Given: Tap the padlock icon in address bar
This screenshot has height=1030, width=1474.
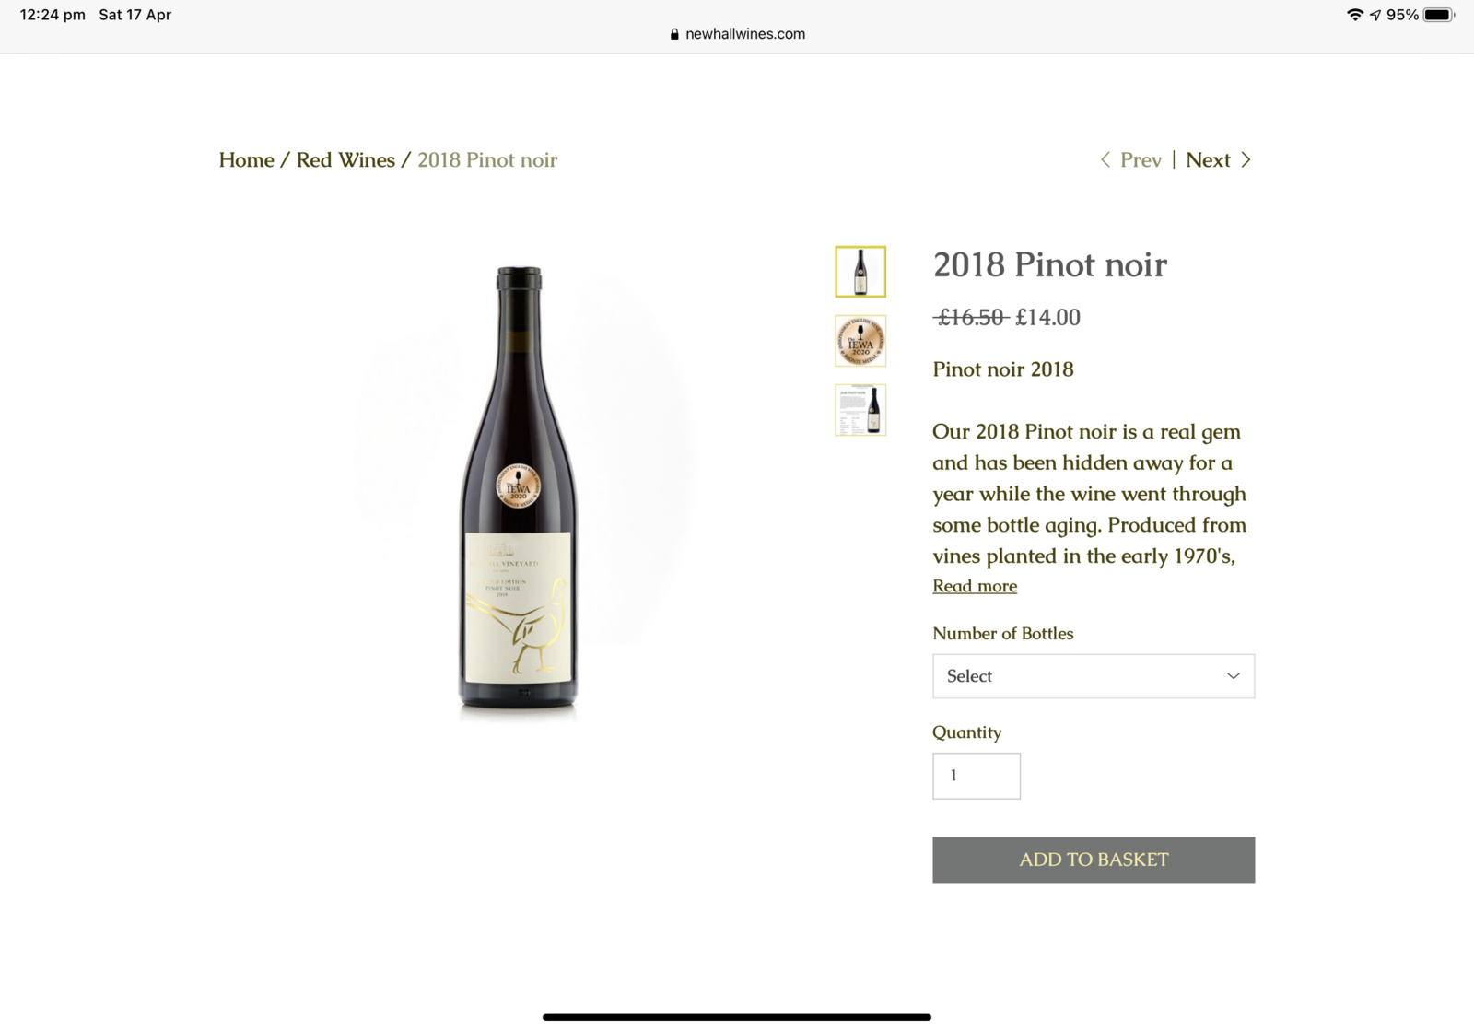Looking at the screenshot, I should point(674,34).
